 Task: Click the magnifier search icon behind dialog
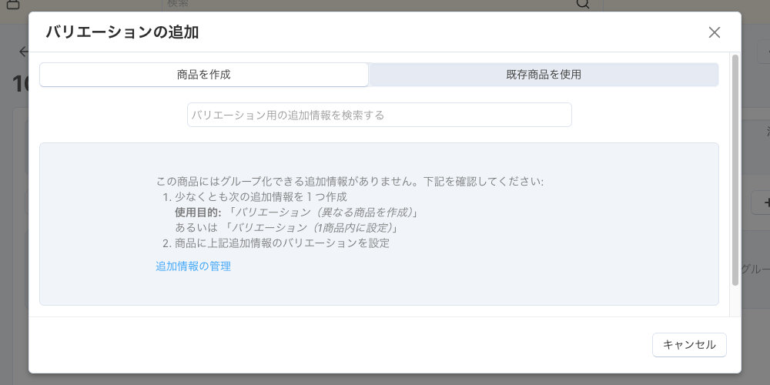[583, 5]
